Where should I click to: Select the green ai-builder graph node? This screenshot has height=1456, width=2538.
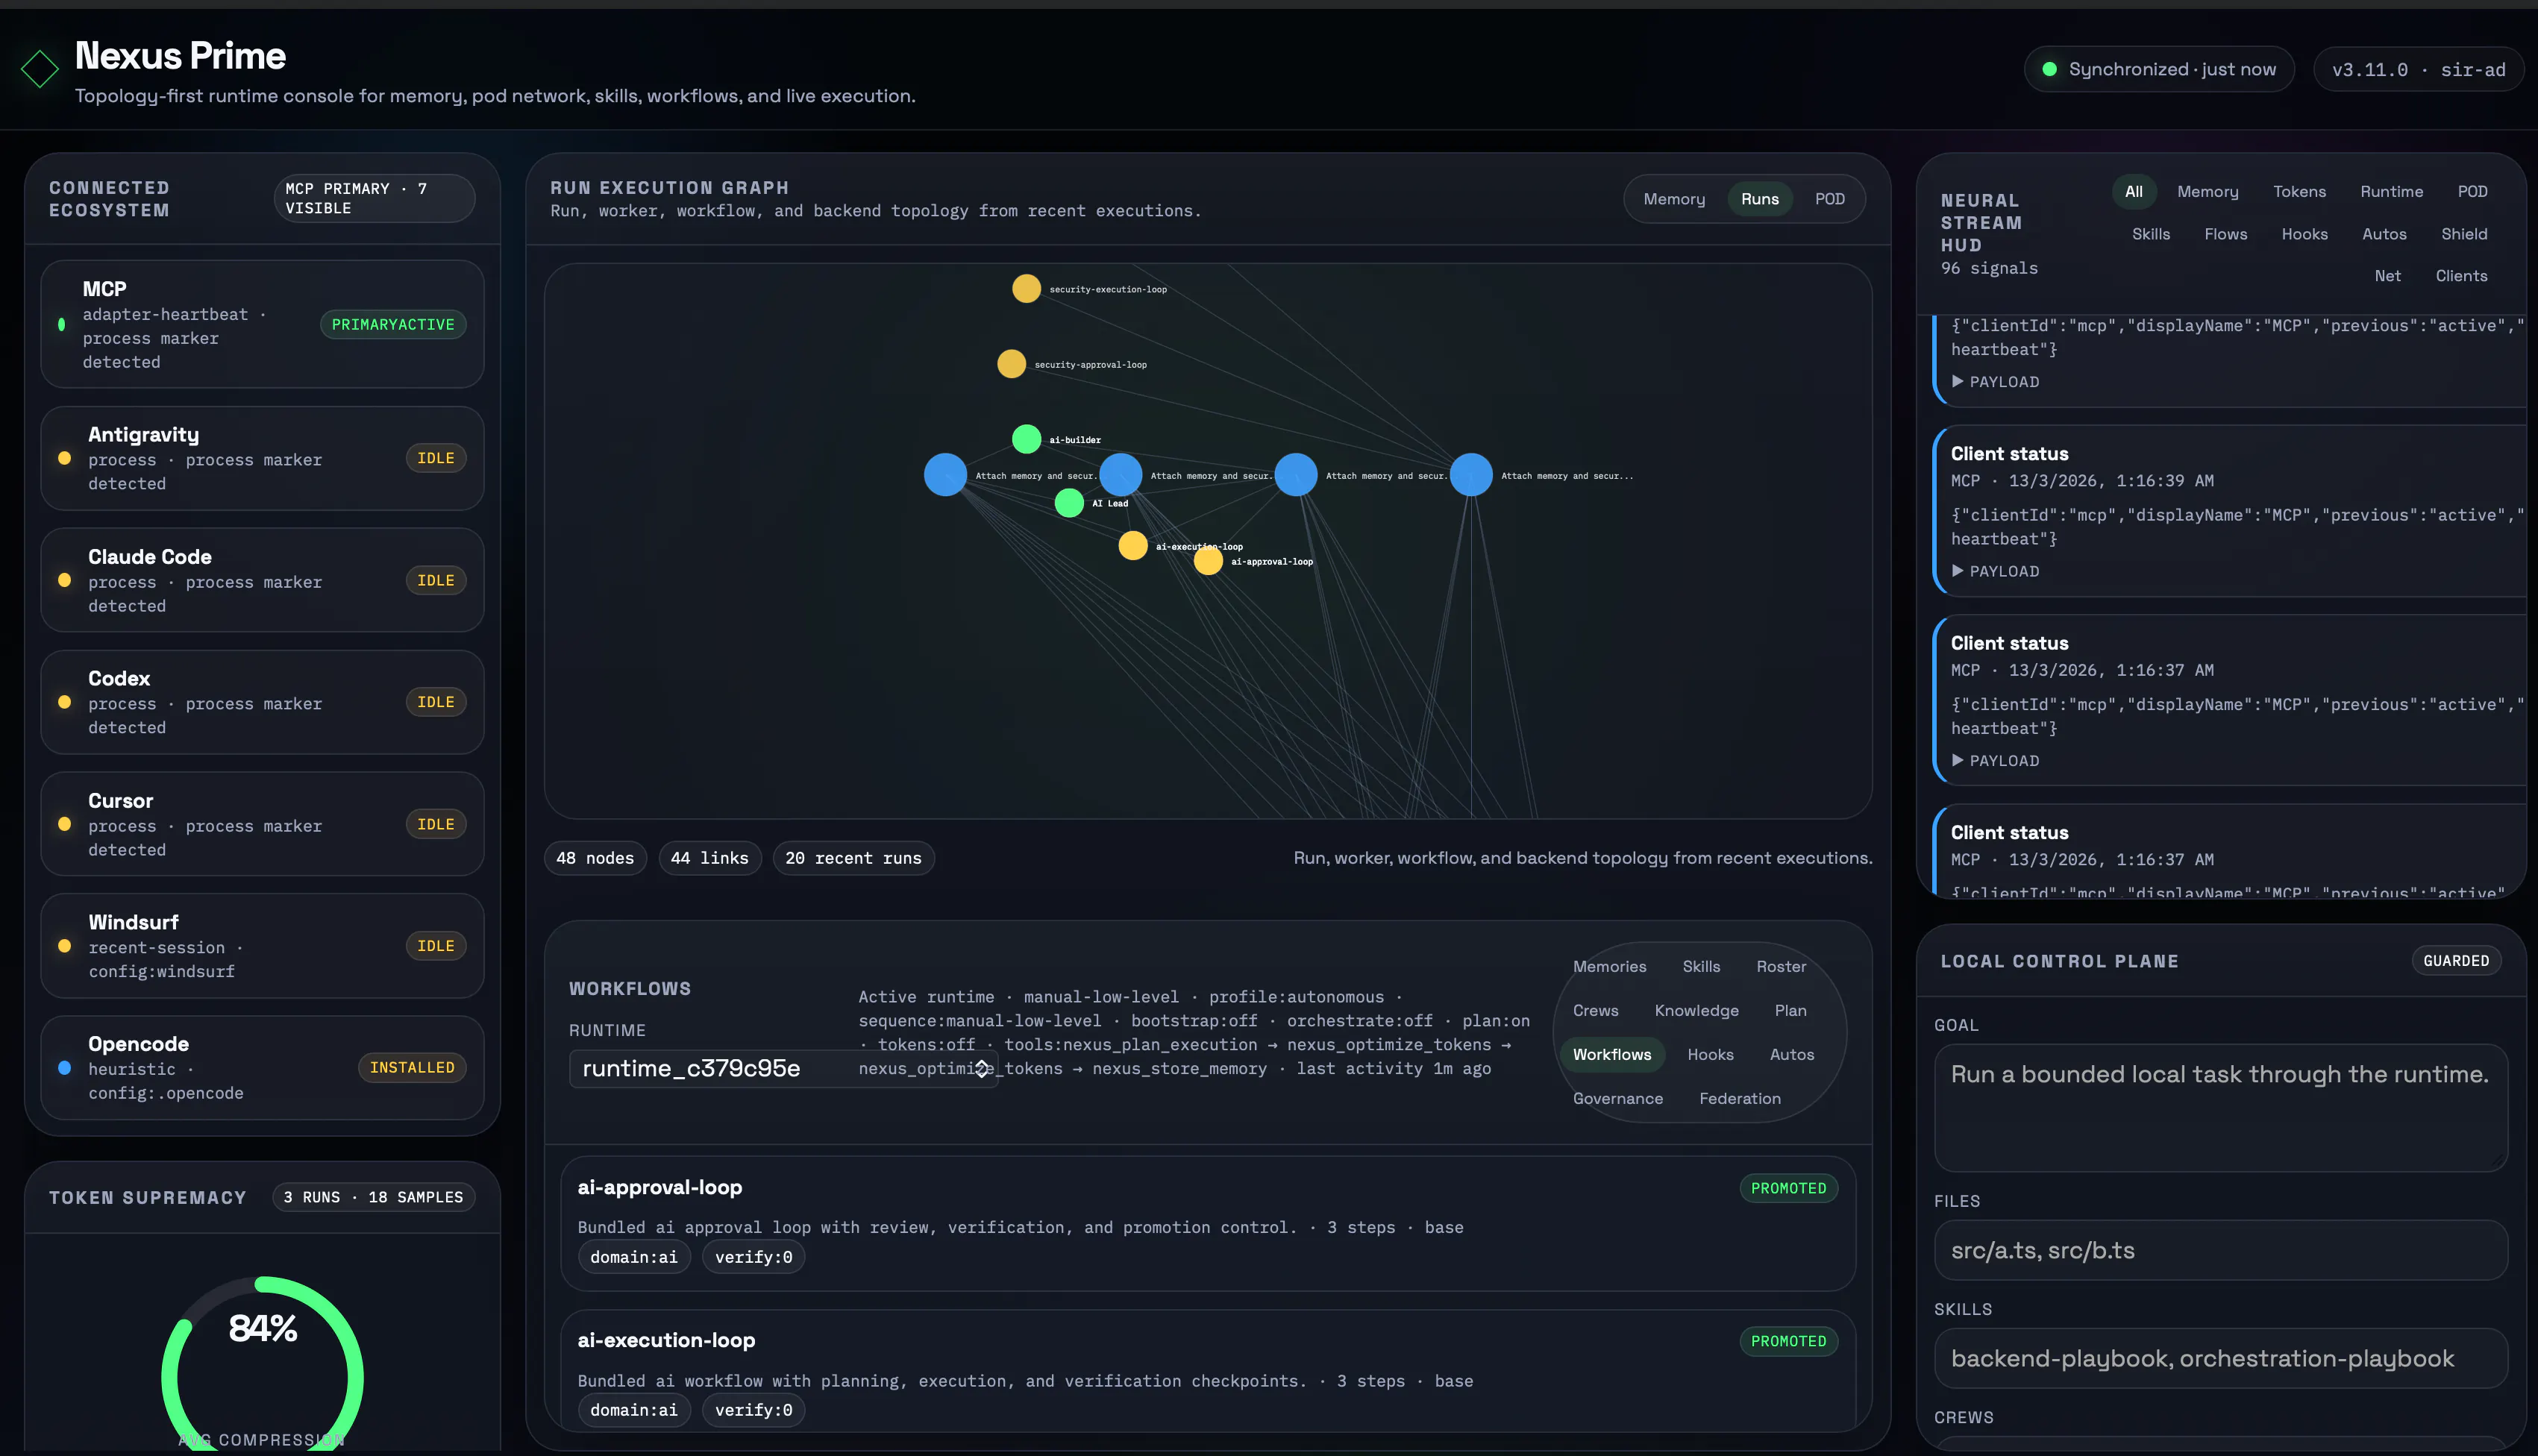(1026, 439)
